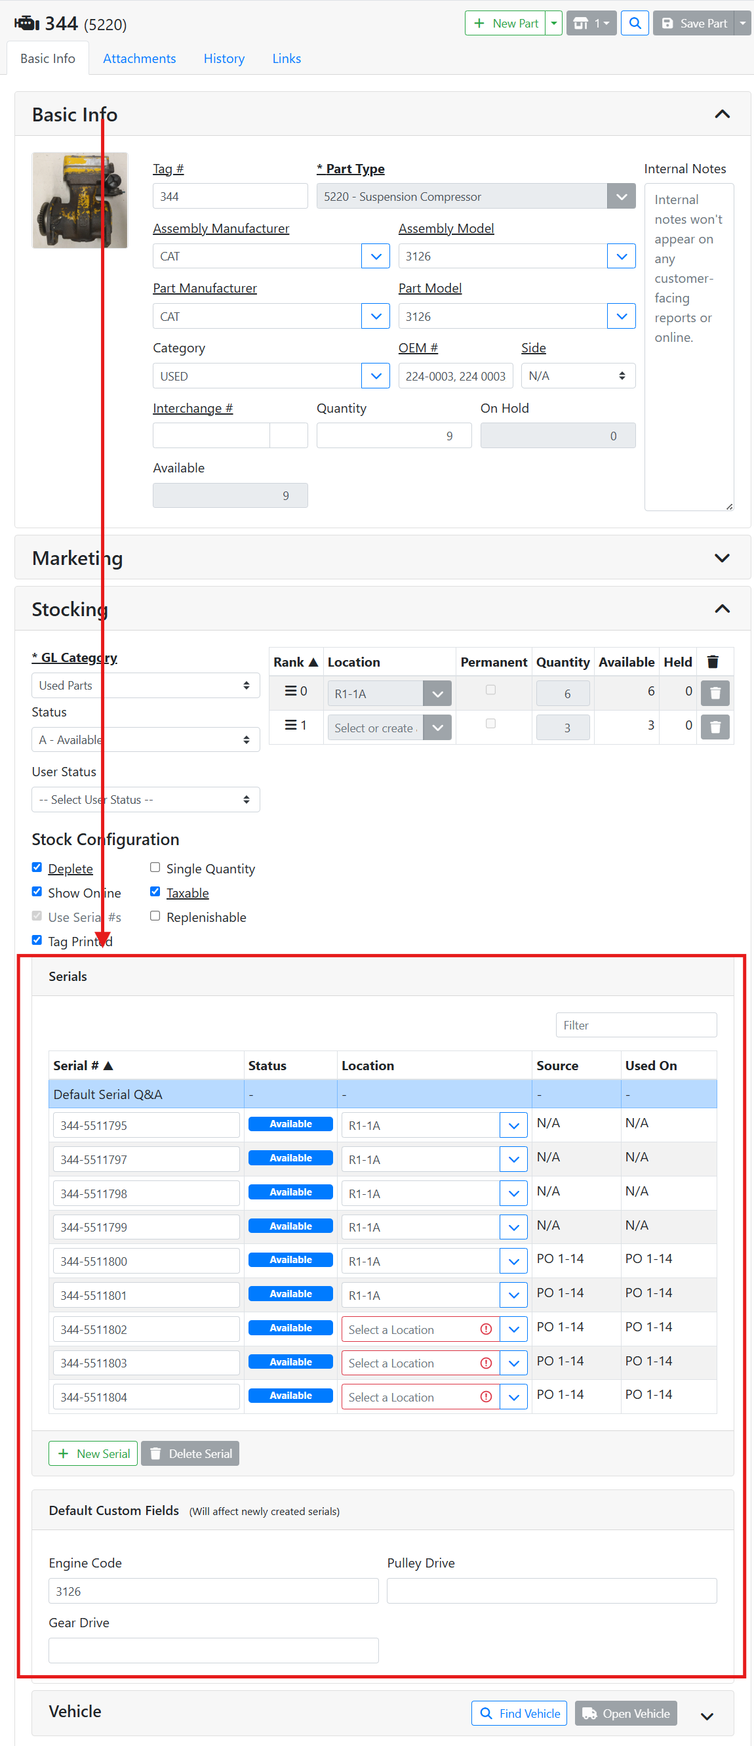Open the store location icon menu
This screenshot has height=1746, width=754.
click(x=591, y=23)
